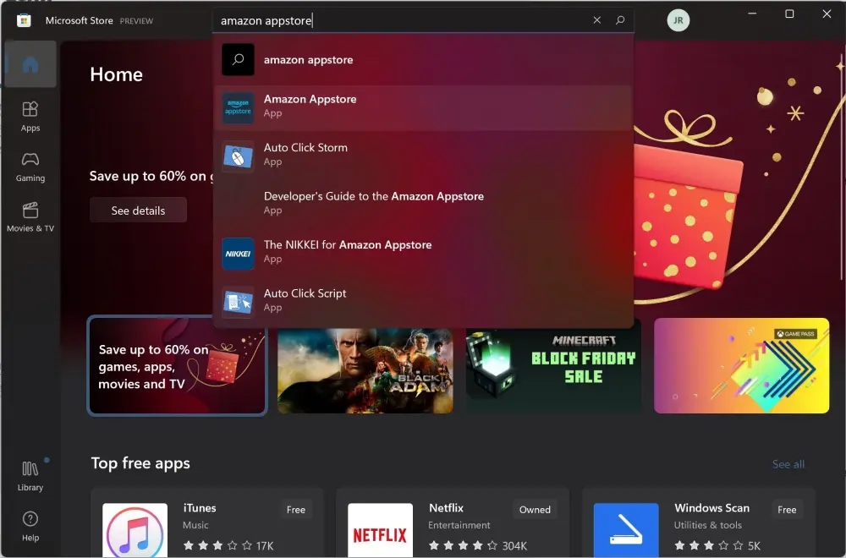The height and width of the screenshot is (558, 846).
Task: Click the NIKKEI app icon
Action: pyautogui.click(x=238, y=254)
